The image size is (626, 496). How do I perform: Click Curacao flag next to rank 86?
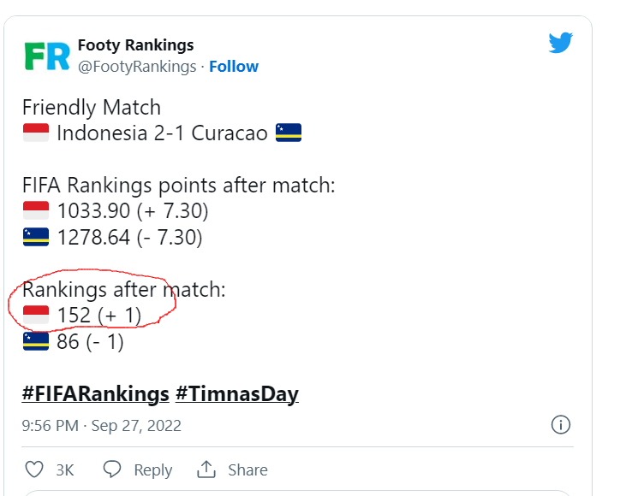35,342
